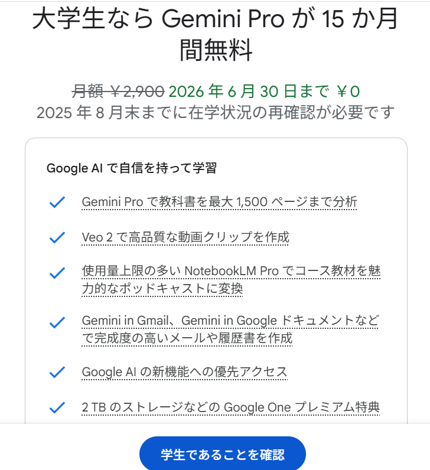Screen dimensions: 430x470
Task: Open the 2 TB のストレージ Google One link
Action: (x=230, y=407)
